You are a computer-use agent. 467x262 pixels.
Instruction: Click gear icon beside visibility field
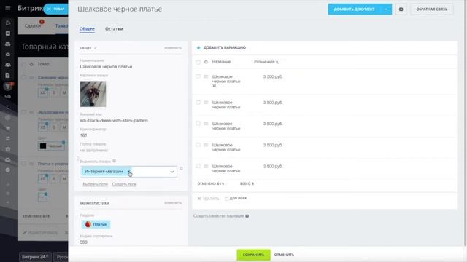coord(181,168)
